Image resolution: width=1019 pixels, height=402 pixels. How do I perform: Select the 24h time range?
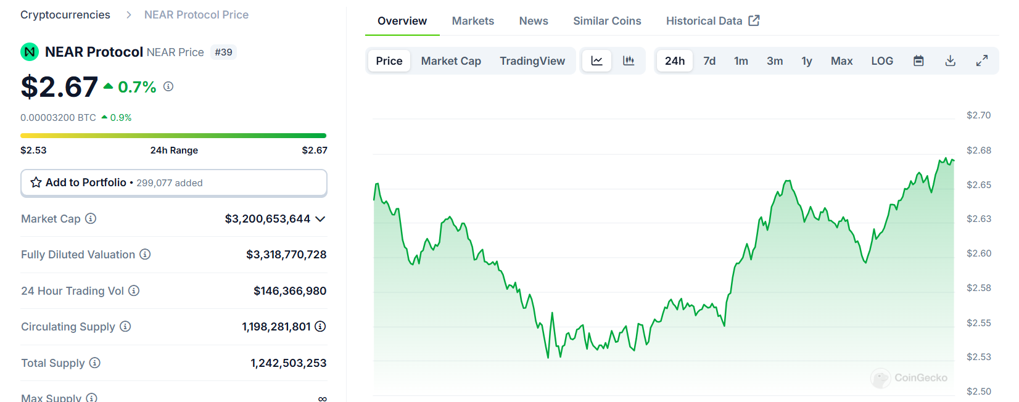pyautogui.click(x=675, y=61)
